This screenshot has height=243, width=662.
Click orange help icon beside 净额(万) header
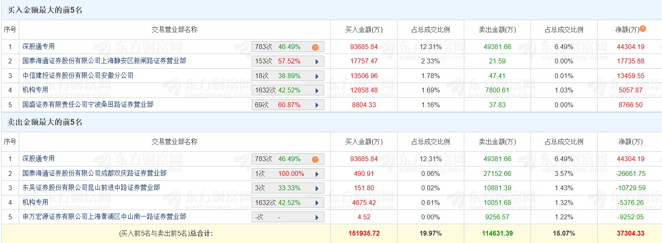[x=643, y=29]
